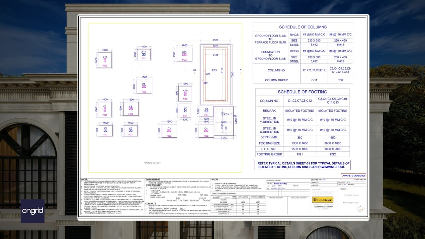
Task: Click the 2350 dimension below the plan
Action: pyautogui.click(x=224, y=138)
